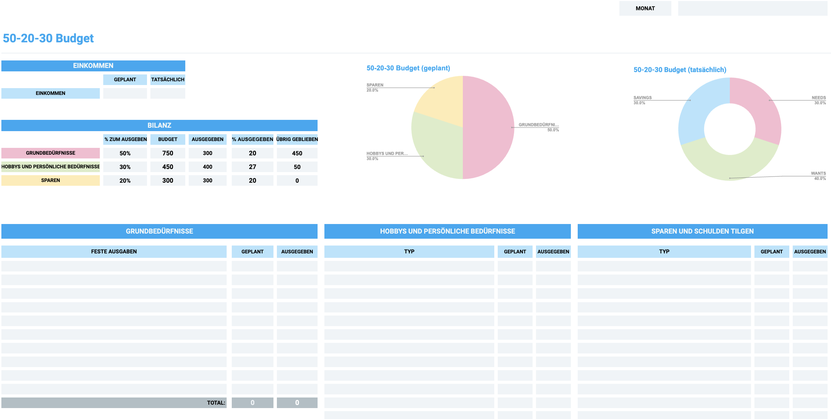Click GEPLANT header in Sparen table

pos(772,251)
